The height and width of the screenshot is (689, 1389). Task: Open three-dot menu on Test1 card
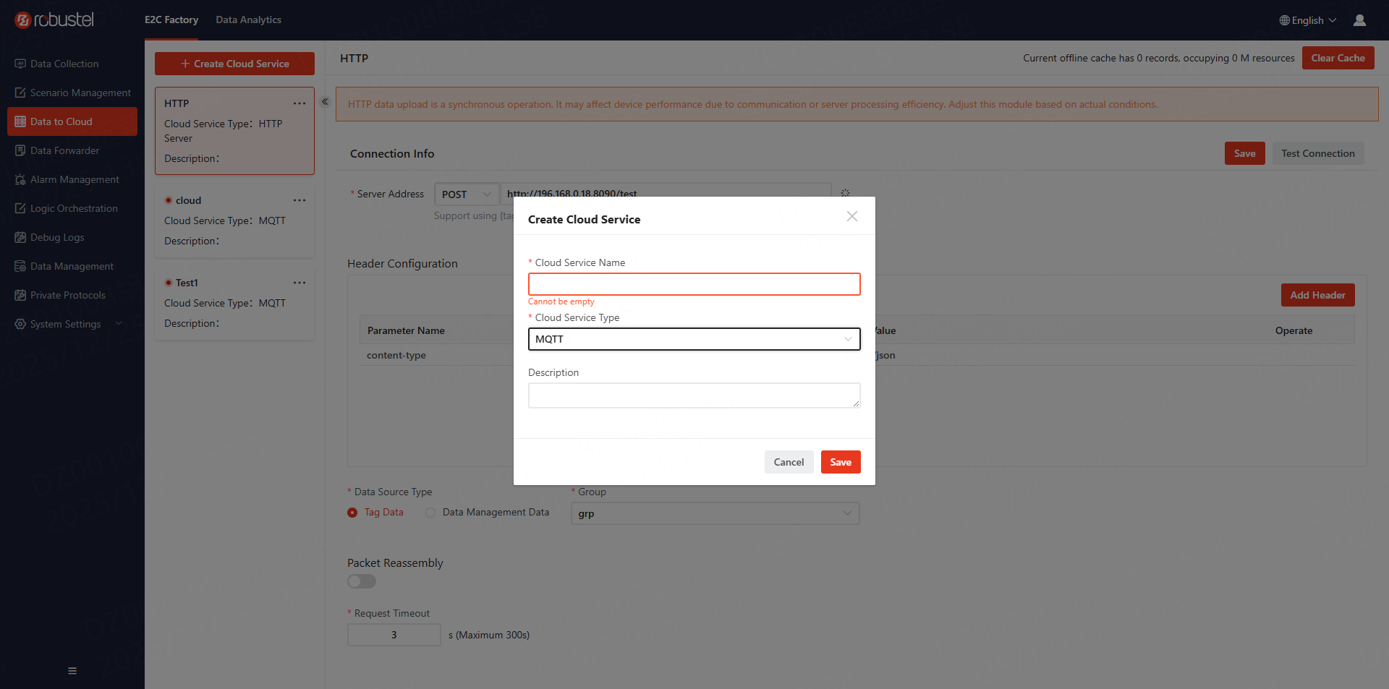(300, 283)
